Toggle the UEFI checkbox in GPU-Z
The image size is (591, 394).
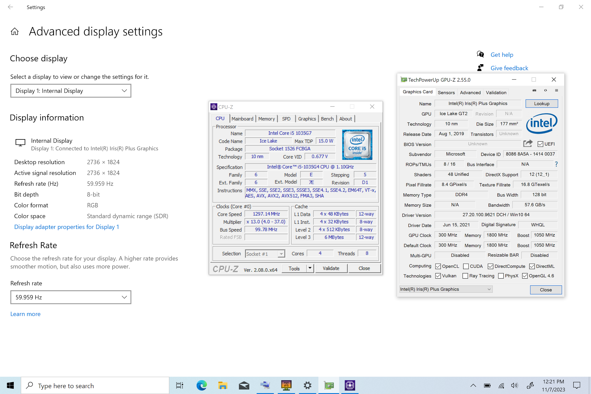[x=540, y=144]
